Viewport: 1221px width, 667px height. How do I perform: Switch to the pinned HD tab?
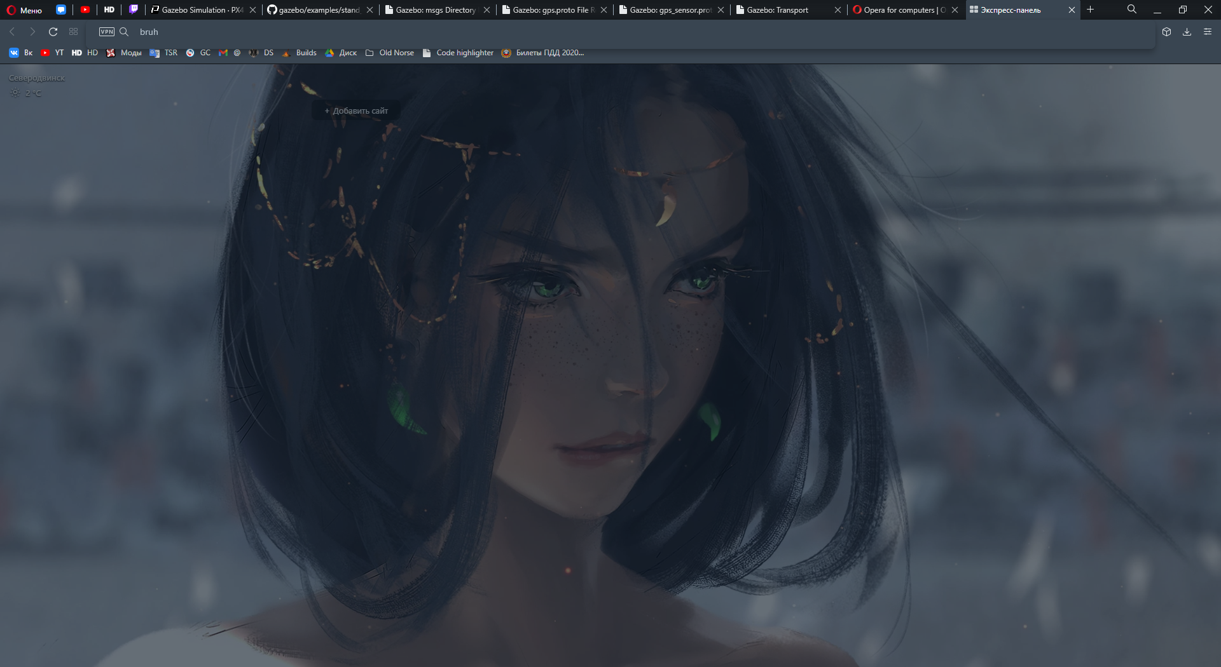point(109,10)
